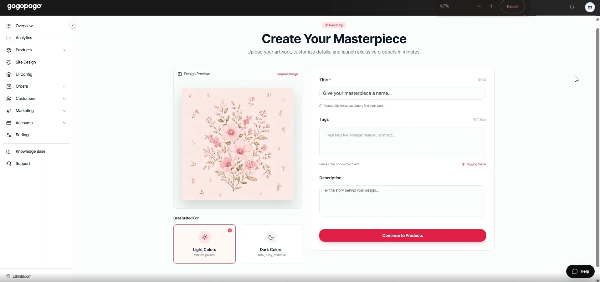Screen dimensions: 600x282
Task: Click the Site Design palette icon
Action: click(9, 62)
